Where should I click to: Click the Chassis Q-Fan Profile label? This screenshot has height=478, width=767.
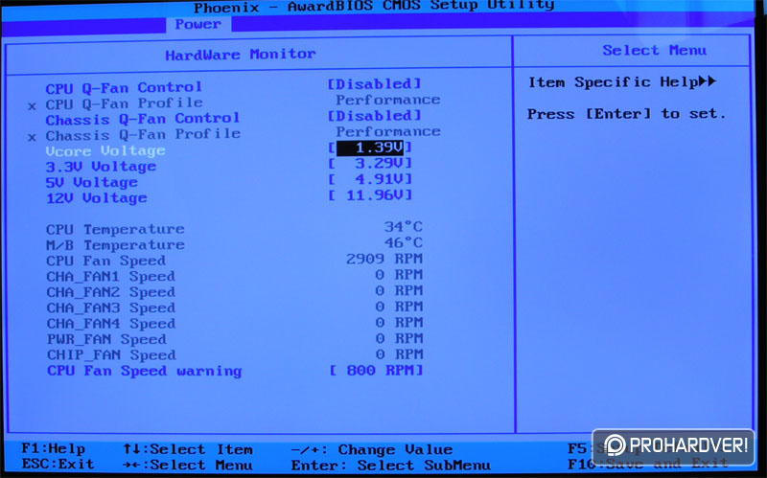tap(143, 135)
